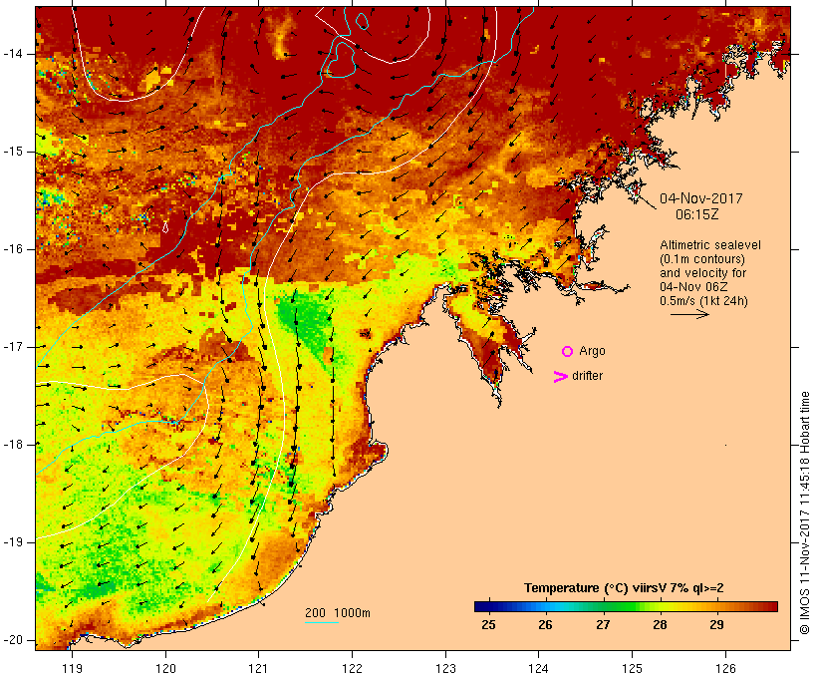This screenshot has height=678, width=817.
Task: Click the magenta drifter arrow legend symbol
Action: click(x=561, y=377)
